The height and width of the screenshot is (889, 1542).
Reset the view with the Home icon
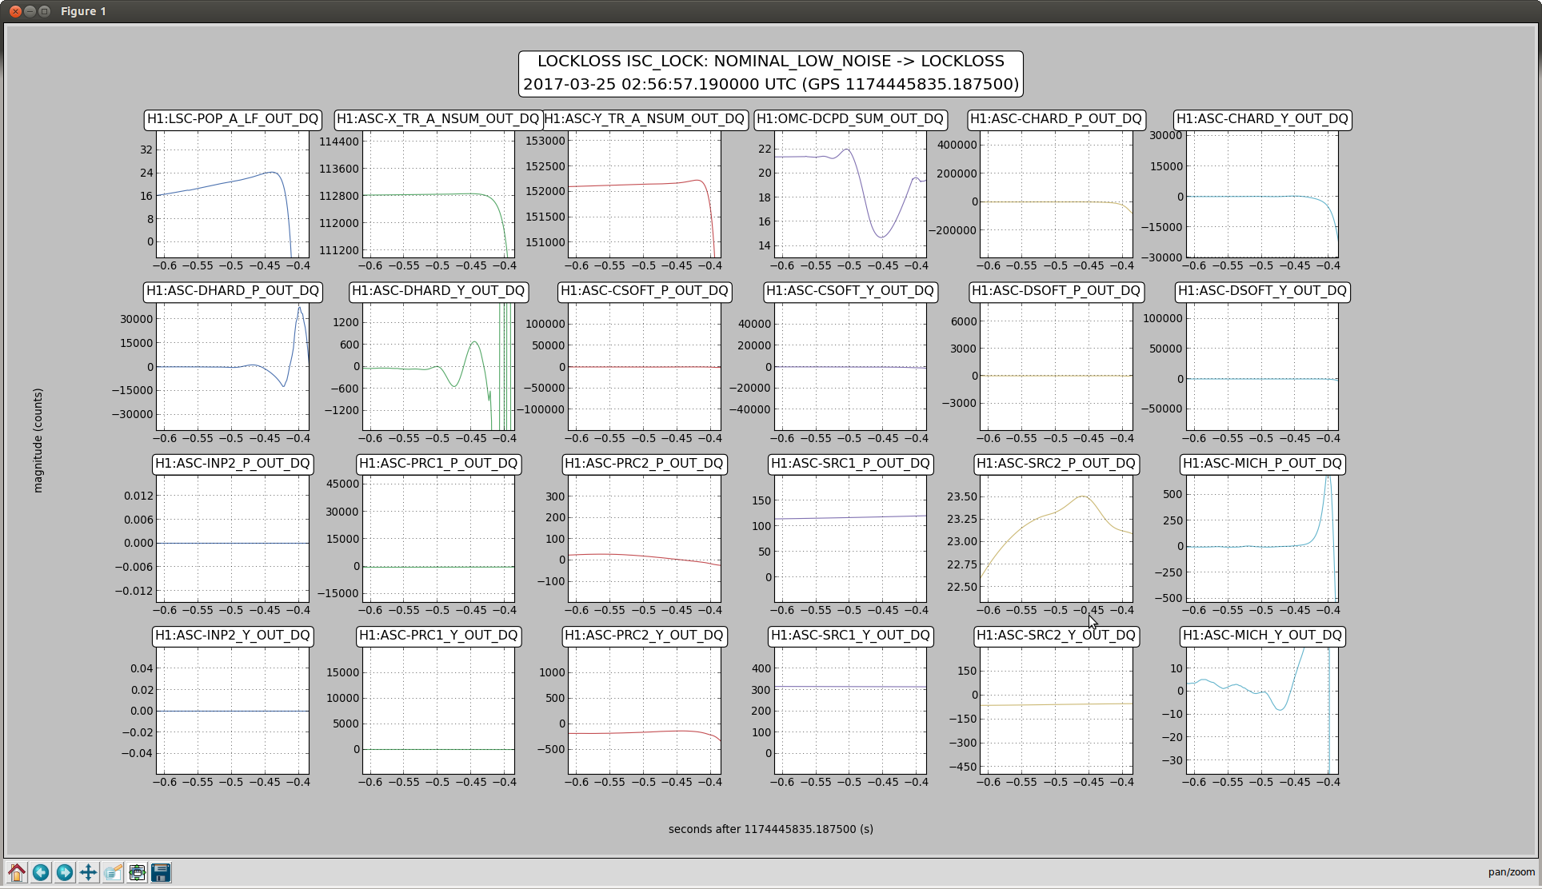[17, 872]
